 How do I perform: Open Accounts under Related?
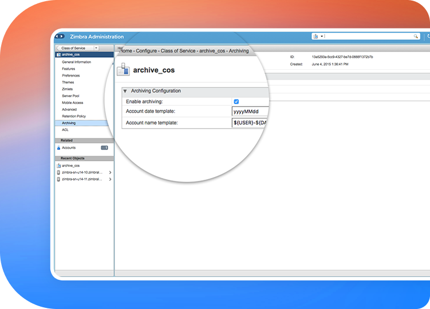(x=69, y=148)
